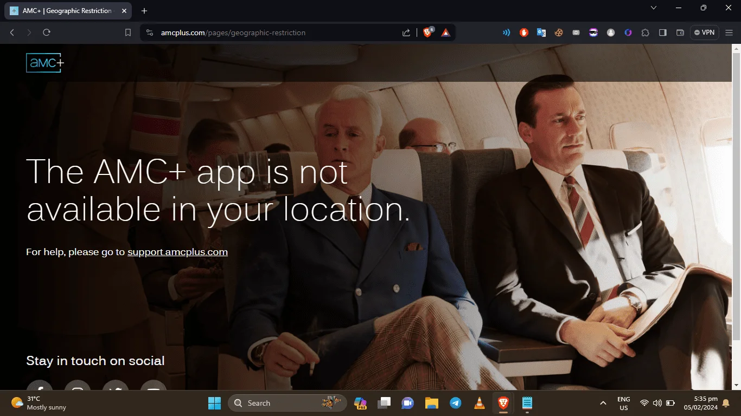
Task: Open the site information icon in the address bar
Action: (150, 32)
